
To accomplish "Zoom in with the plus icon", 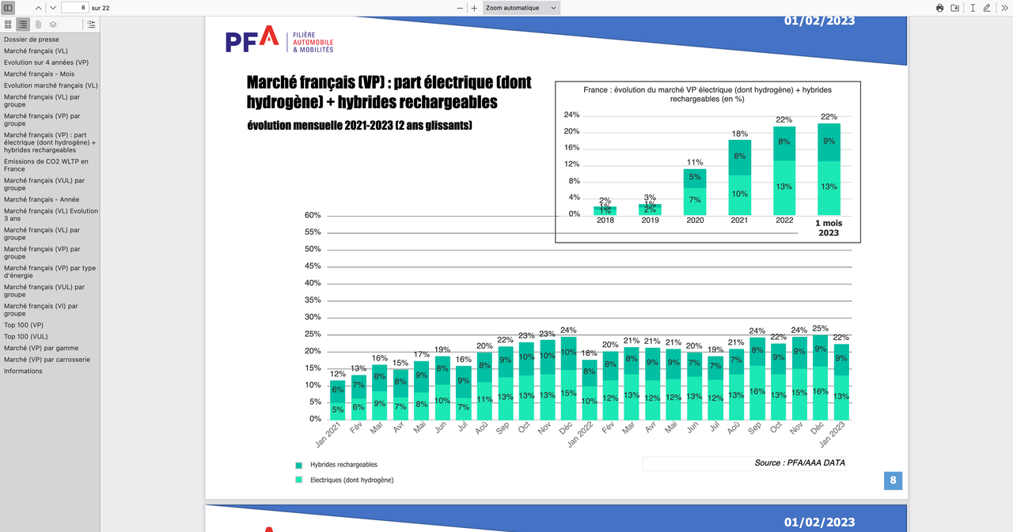I will tap(474, 7).
